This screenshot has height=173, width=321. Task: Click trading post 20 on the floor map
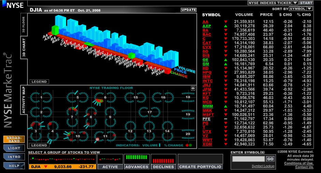tap(188, 134)
